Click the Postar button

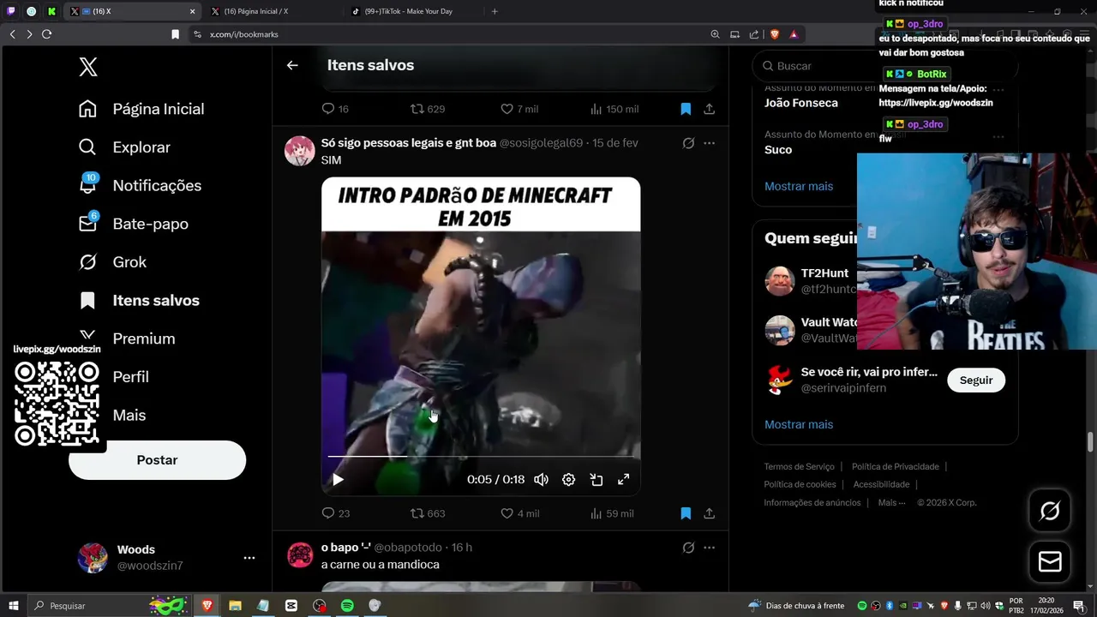point(157,460)
